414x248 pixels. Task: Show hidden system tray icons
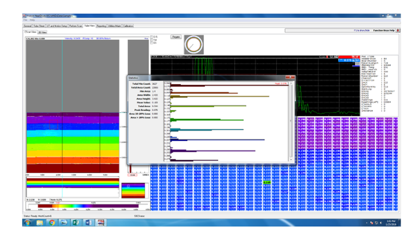point(367,223)
